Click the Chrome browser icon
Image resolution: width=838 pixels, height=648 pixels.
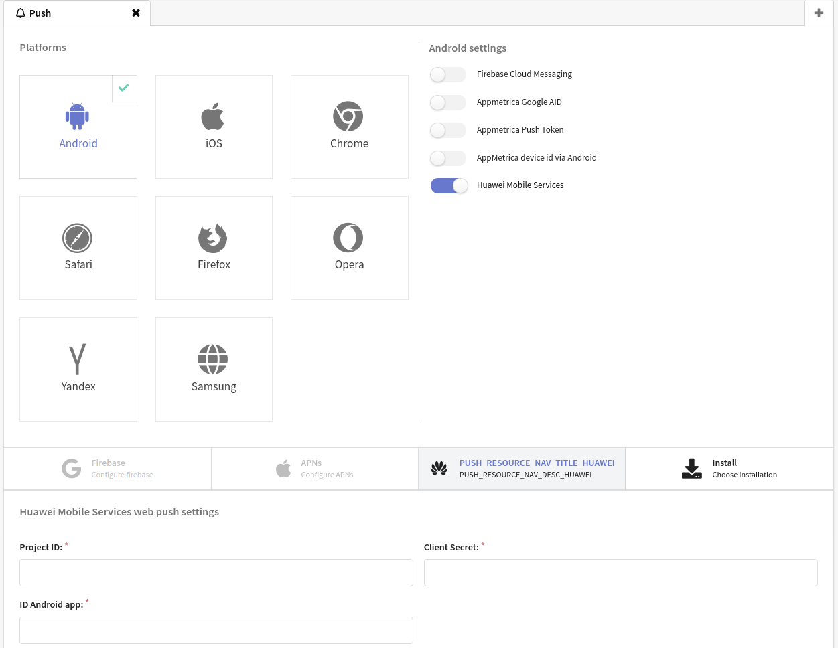[348, 116]
